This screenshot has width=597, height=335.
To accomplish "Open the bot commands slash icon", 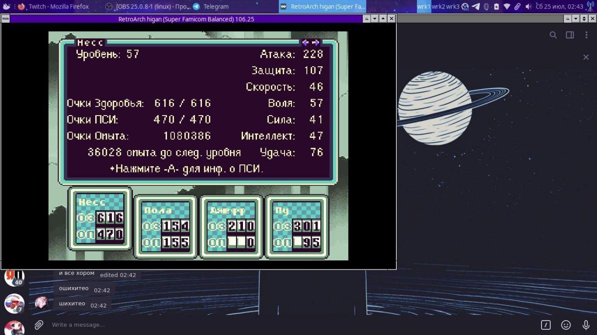I will (546, 325).
